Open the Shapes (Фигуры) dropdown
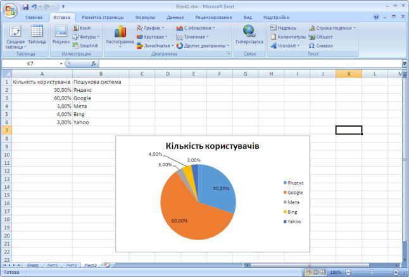 point(86,37)
